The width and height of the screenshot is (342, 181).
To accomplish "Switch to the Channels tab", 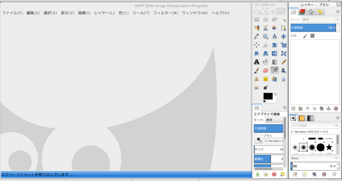I will coord(302,12).
